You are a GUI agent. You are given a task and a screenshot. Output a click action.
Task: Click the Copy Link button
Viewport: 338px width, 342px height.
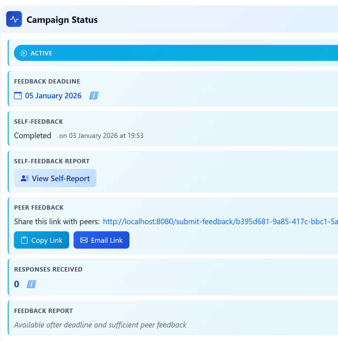pos(41,240)
